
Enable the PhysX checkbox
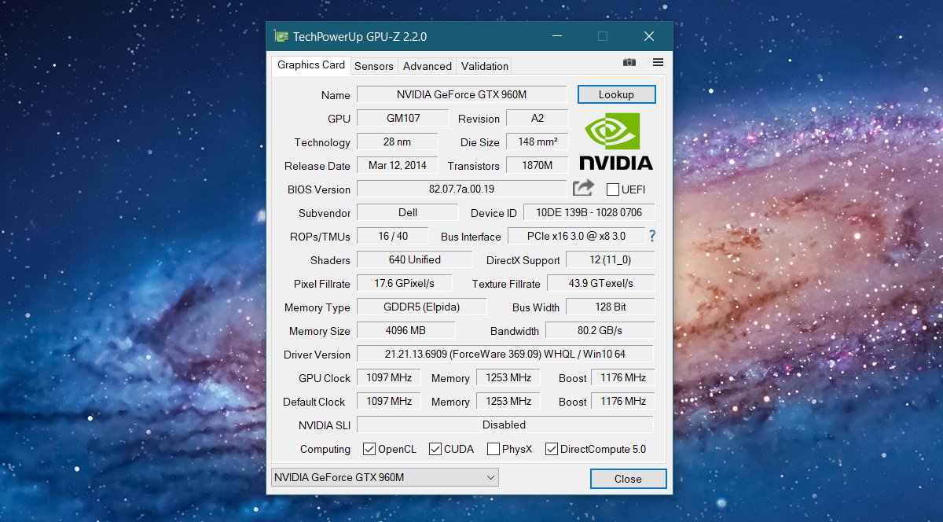494,449
